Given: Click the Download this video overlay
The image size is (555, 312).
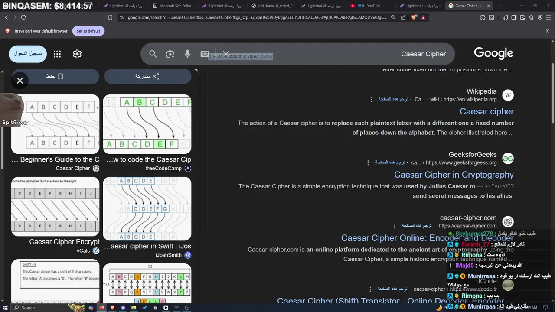Looking at the screenshot, I should click(236, 56).
